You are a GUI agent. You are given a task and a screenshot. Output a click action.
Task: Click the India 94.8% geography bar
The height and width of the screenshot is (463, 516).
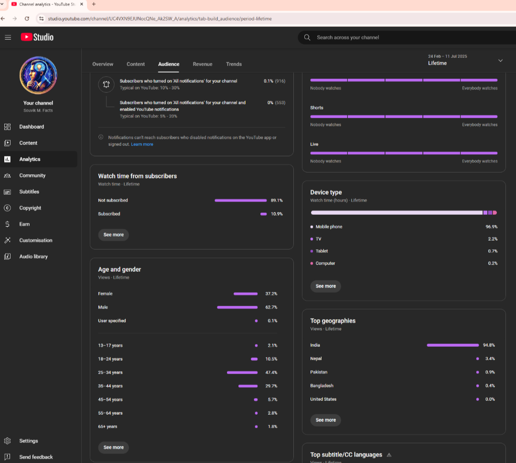coord(453,345)
